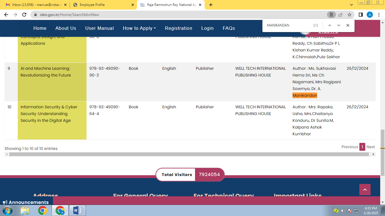Switch to Employee Profile tab
385x216 pixels.
(103, 5)
